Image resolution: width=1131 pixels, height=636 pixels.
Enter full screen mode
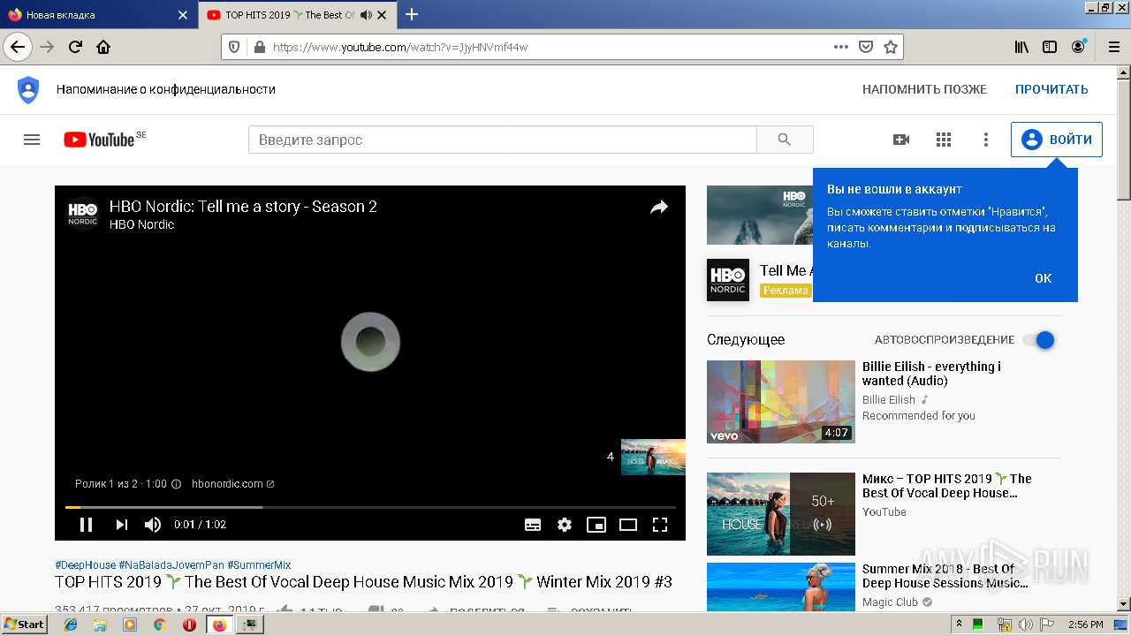pyautogui.click(x=660, y=525)
